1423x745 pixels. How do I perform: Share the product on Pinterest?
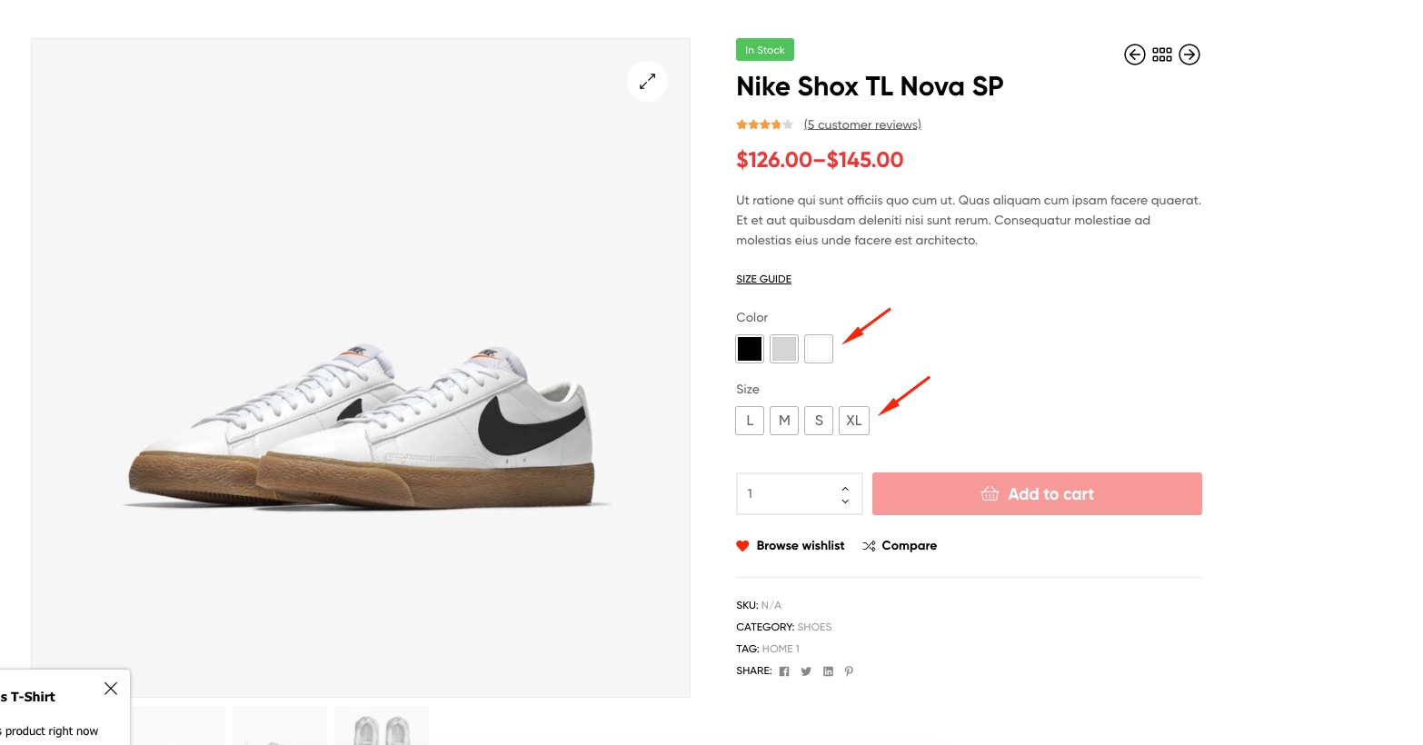pos(849,671)
